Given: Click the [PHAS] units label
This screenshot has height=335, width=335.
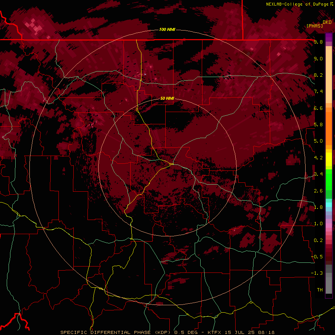Looking at the screenshot, I should tap(315, 26).
